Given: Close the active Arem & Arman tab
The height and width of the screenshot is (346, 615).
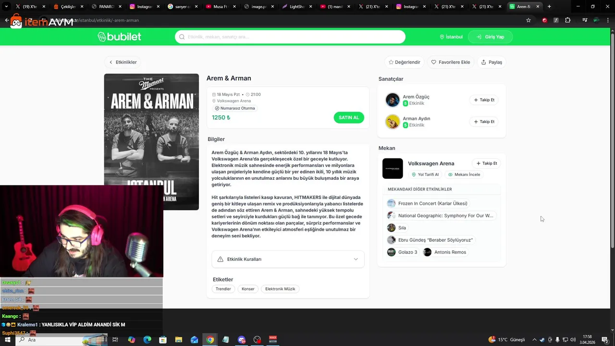Looking at the screenshot, I should (538, 7).
